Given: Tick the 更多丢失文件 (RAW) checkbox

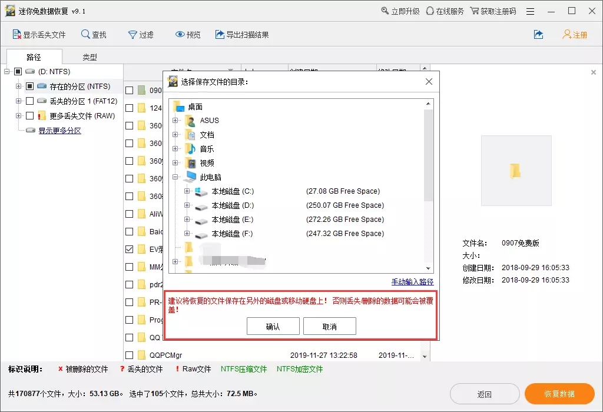Looking at the screenshot, I should 29,116.
